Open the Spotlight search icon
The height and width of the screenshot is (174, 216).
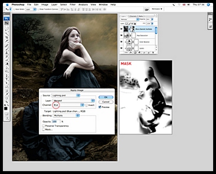click(x=208, y=5)
